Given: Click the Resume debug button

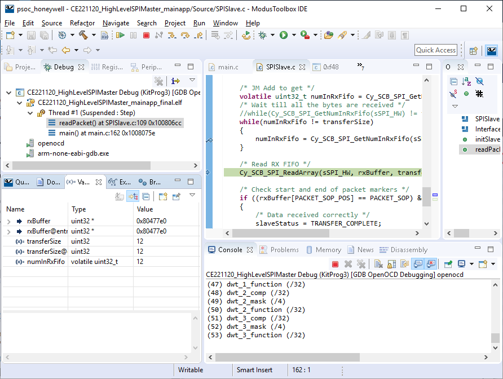Looking at the screenshot, I should tap(120, 36).
